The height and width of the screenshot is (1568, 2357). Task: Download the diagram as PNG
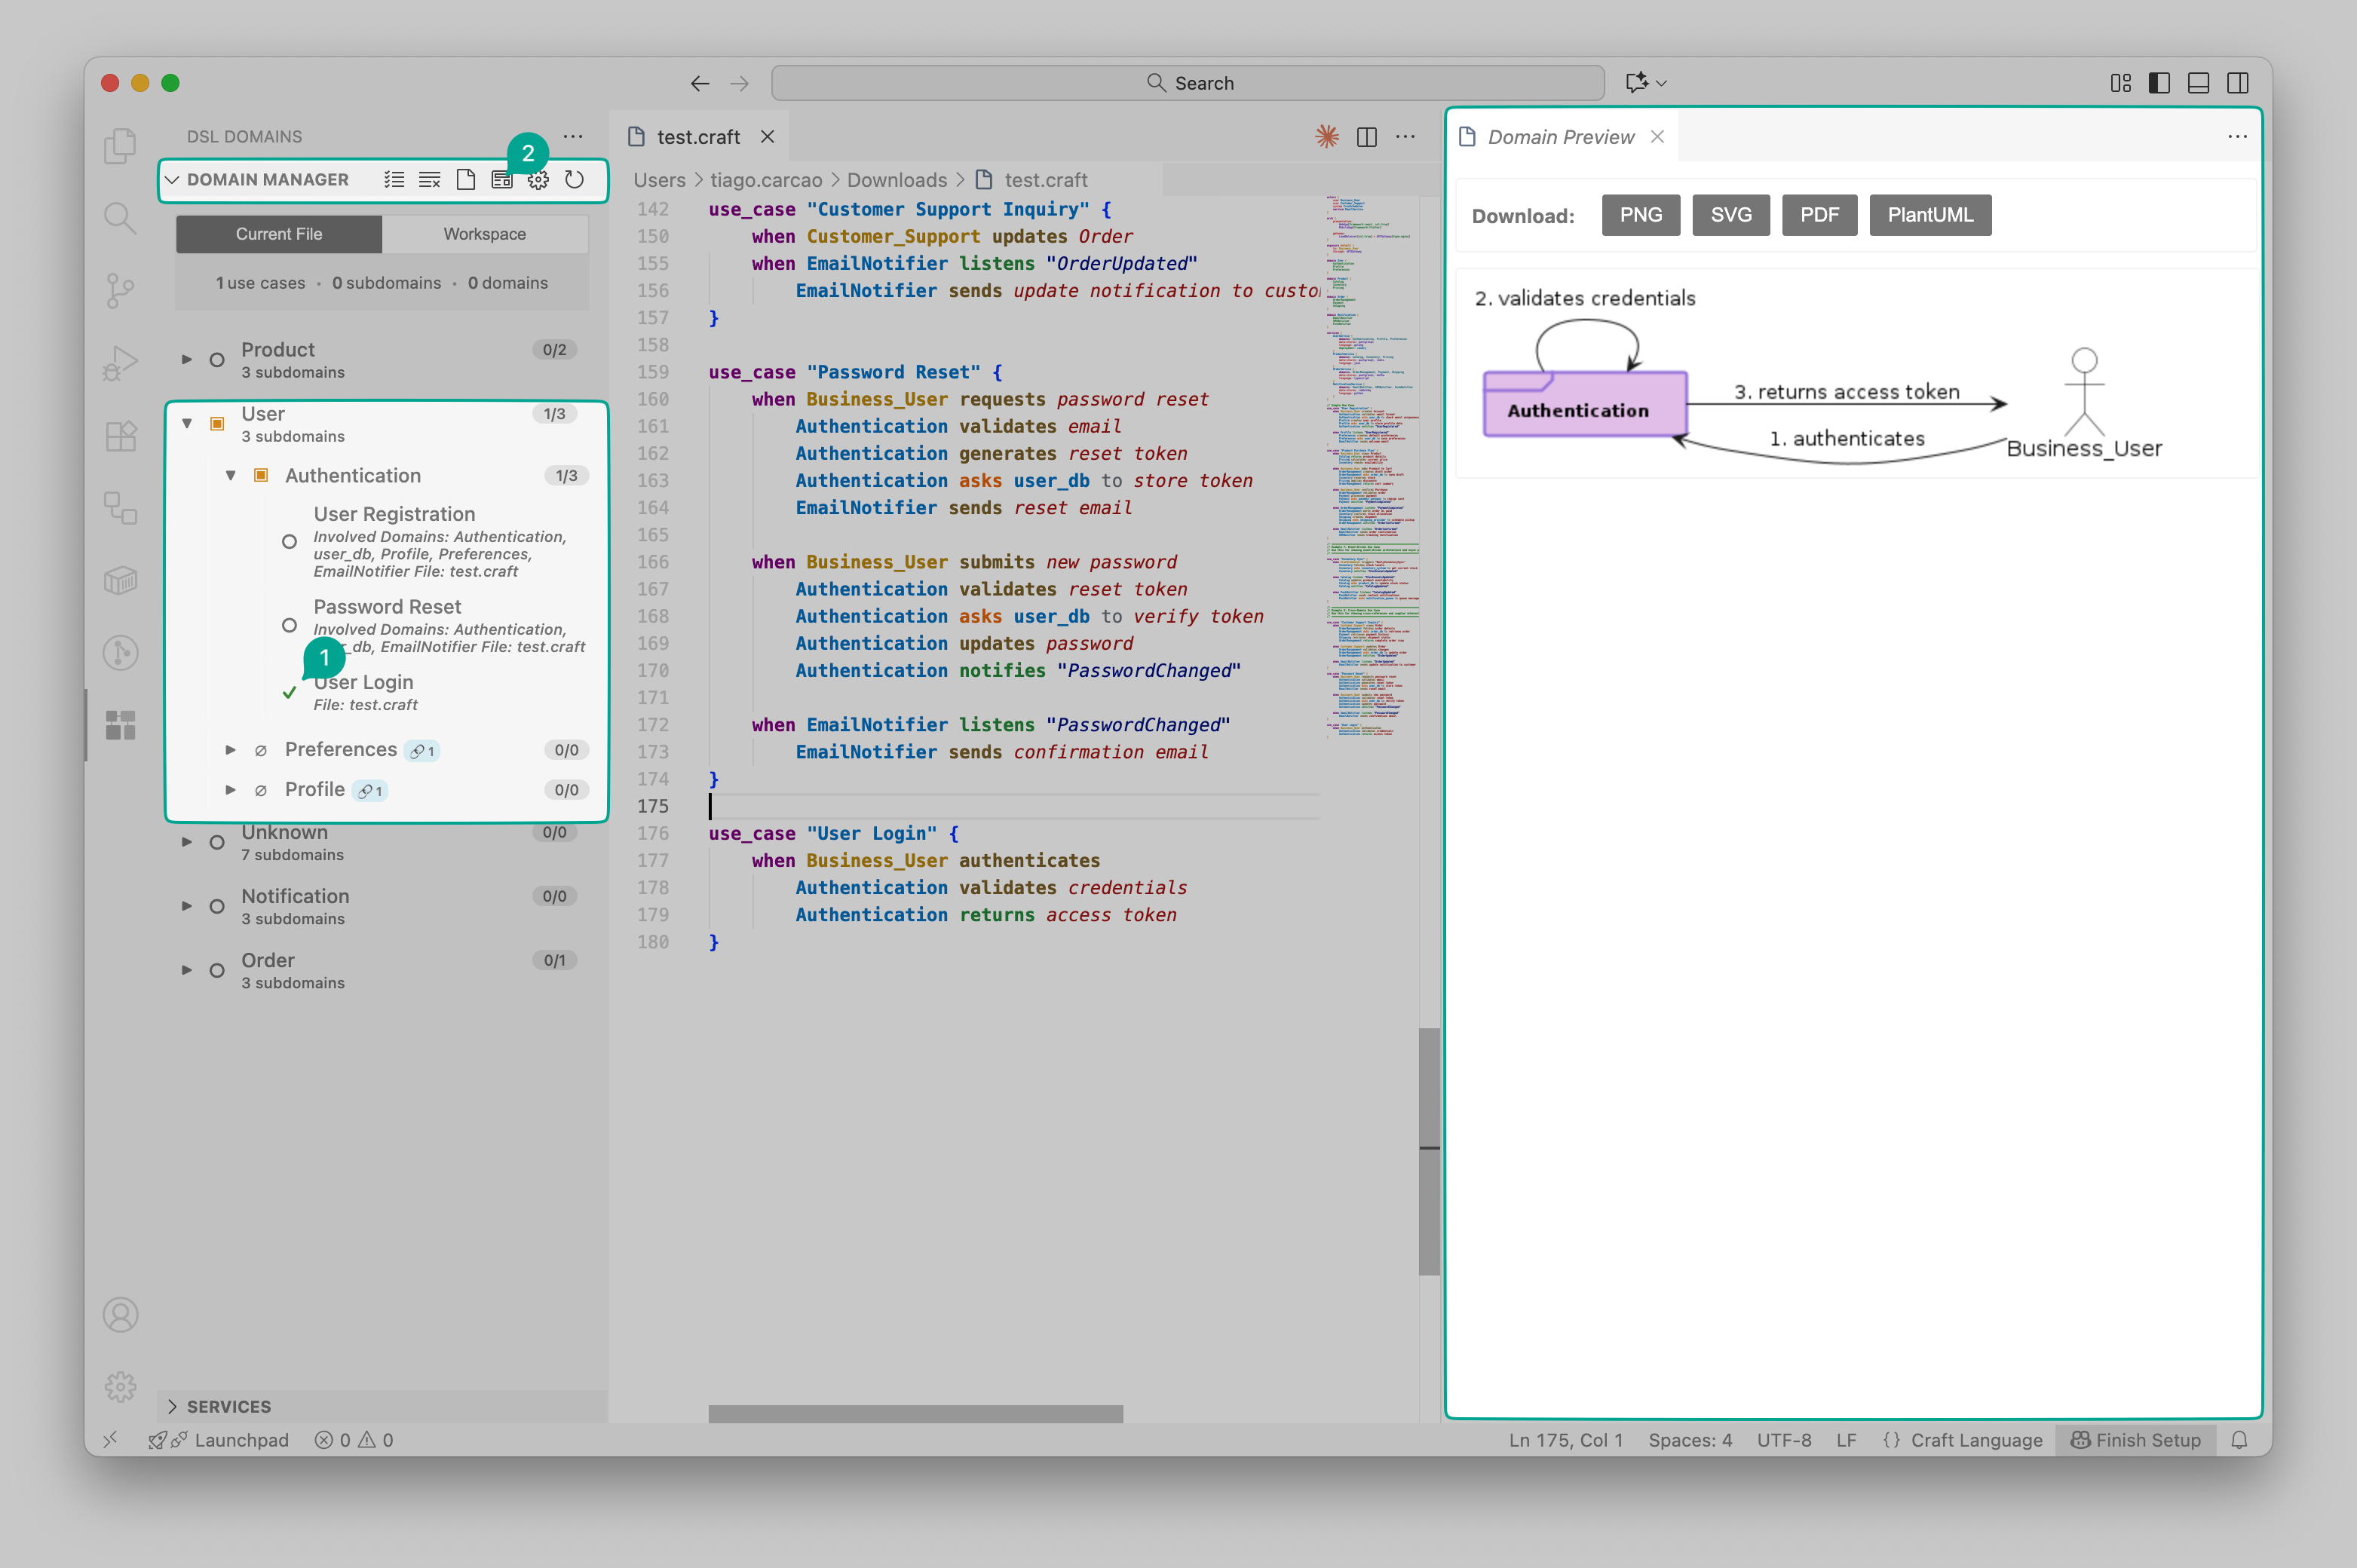click(1640, 215)
